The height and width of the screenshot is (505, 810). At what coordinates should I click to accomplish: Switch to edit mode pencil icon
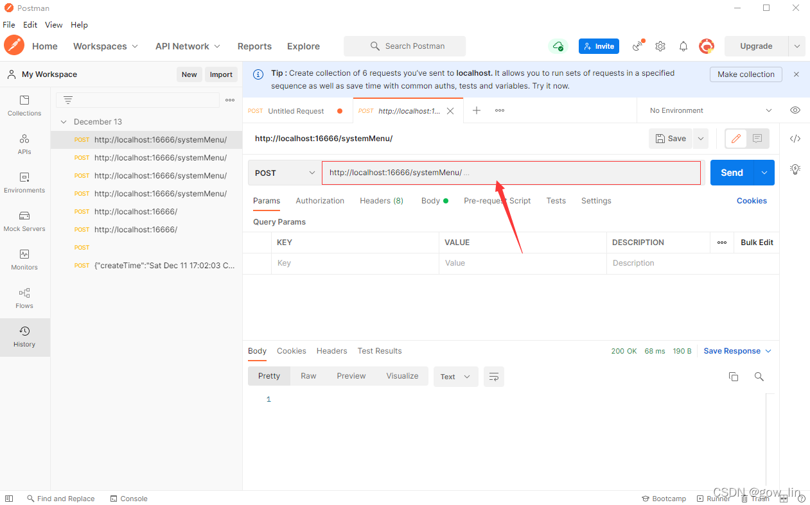(x=736, y=139)
